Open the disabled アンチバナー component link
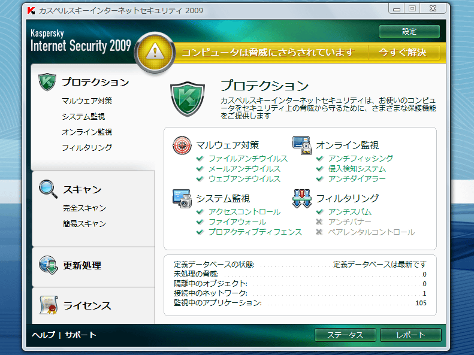 coord(350,222)
